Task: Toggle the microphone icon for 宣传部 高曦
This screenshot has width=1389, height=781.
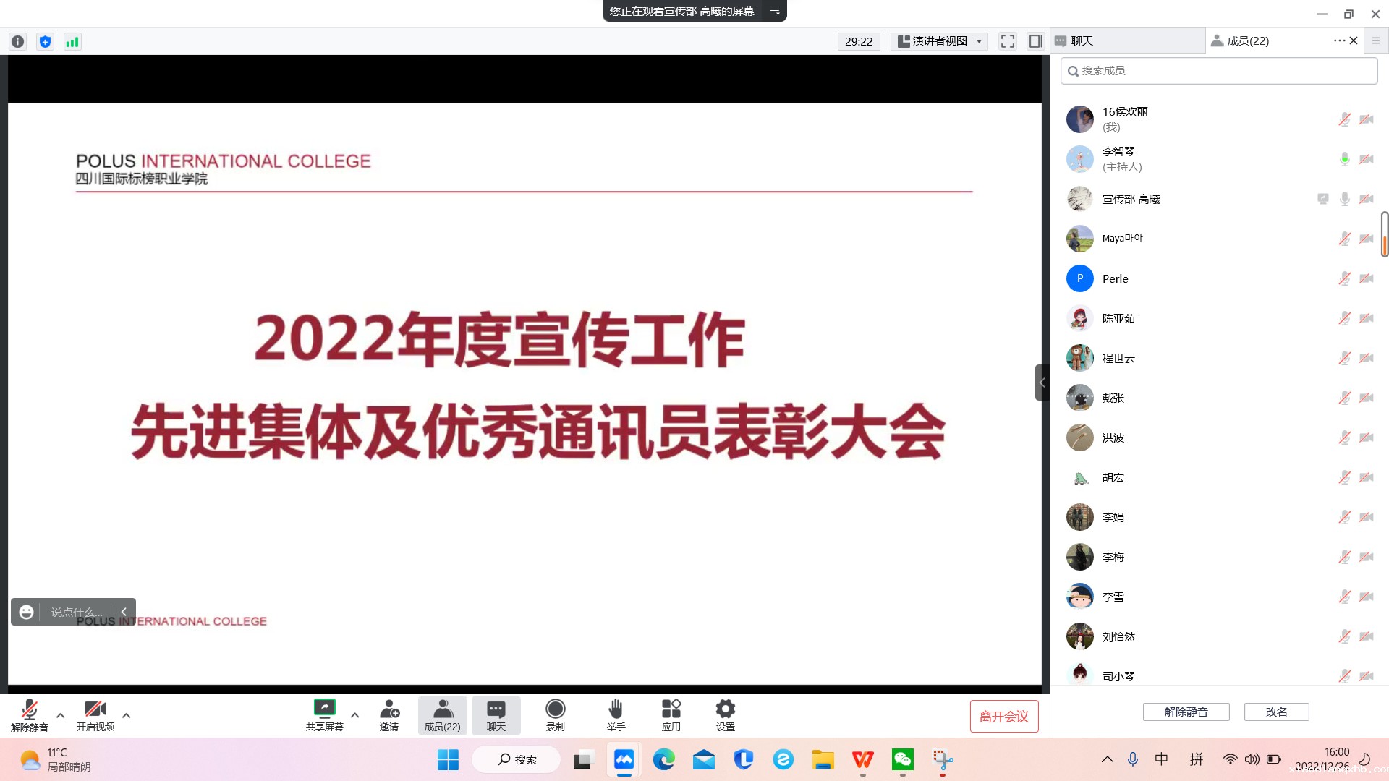Action: coord(1344,199)
